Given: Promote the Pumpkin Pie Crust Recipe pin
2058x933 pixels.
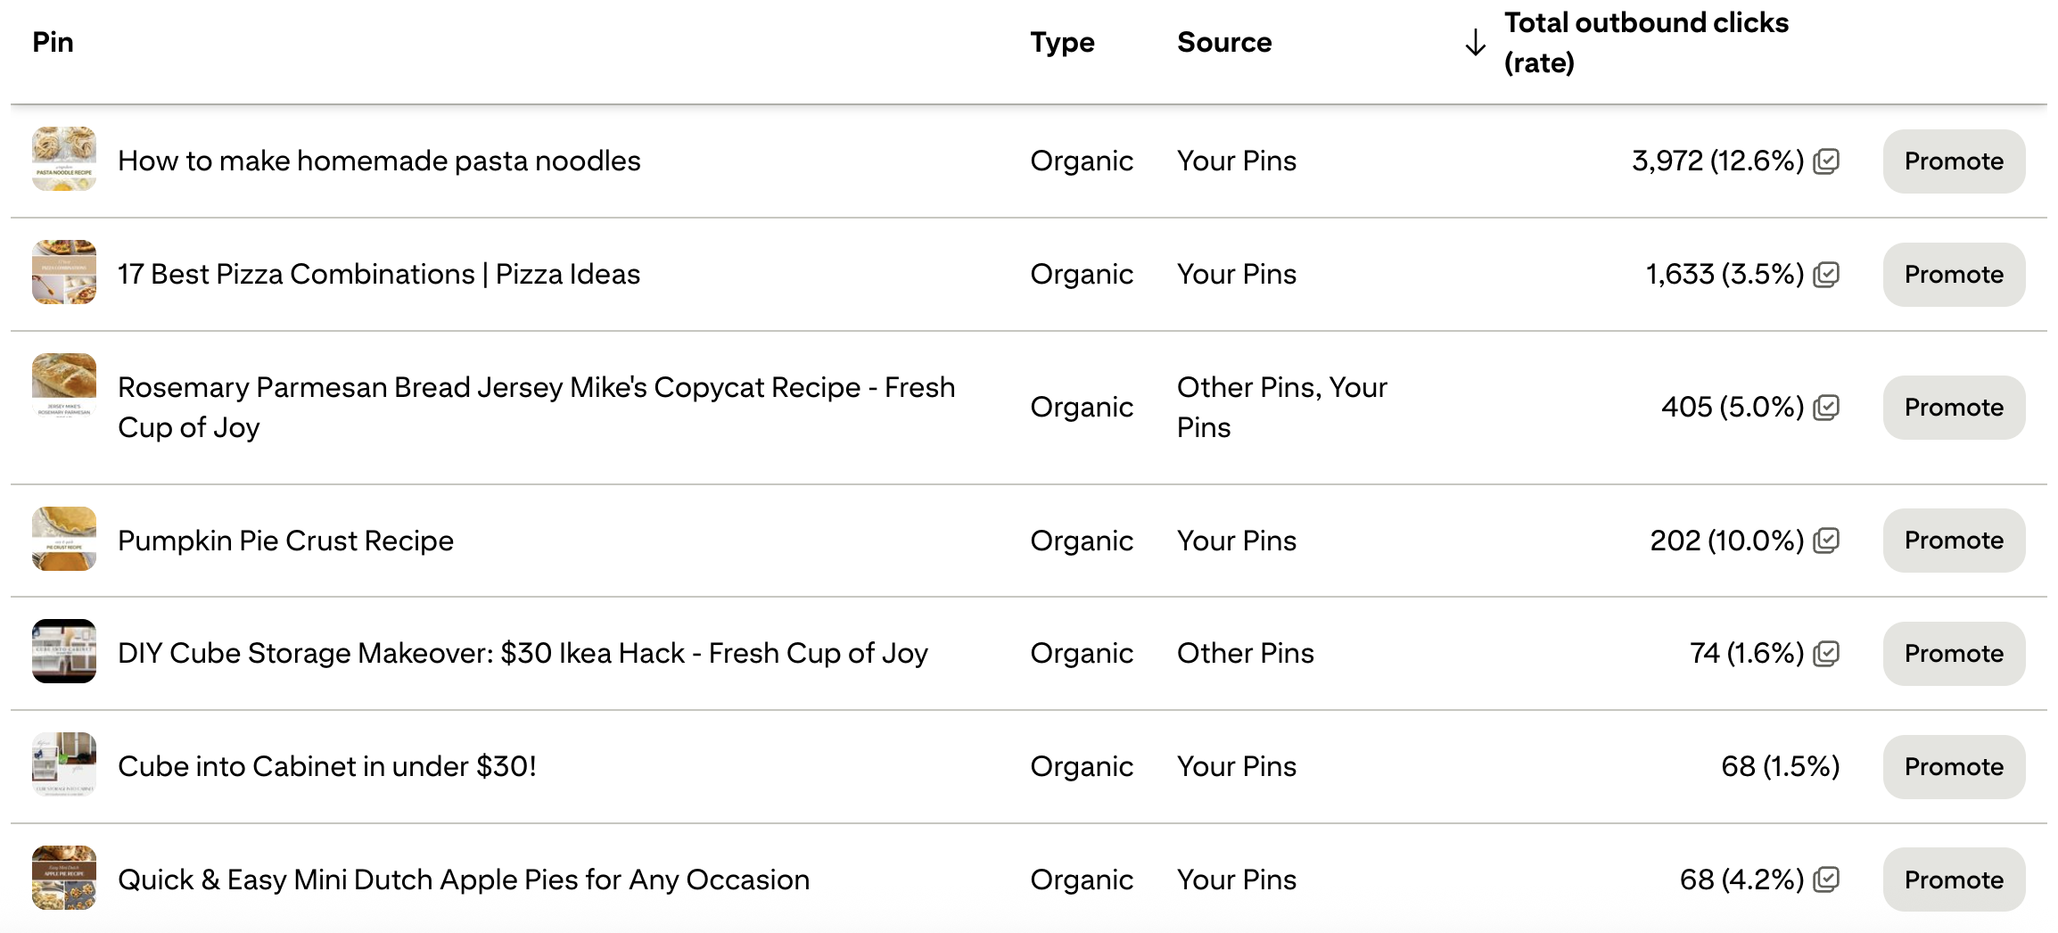Looking at the screenshot, I should [x=1954, y=541].
